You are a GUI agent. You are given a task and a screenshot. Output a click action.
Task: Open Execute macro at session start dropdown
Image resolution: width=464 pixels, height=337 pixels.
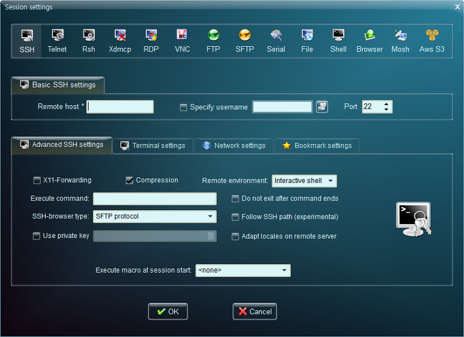point(243,270)
